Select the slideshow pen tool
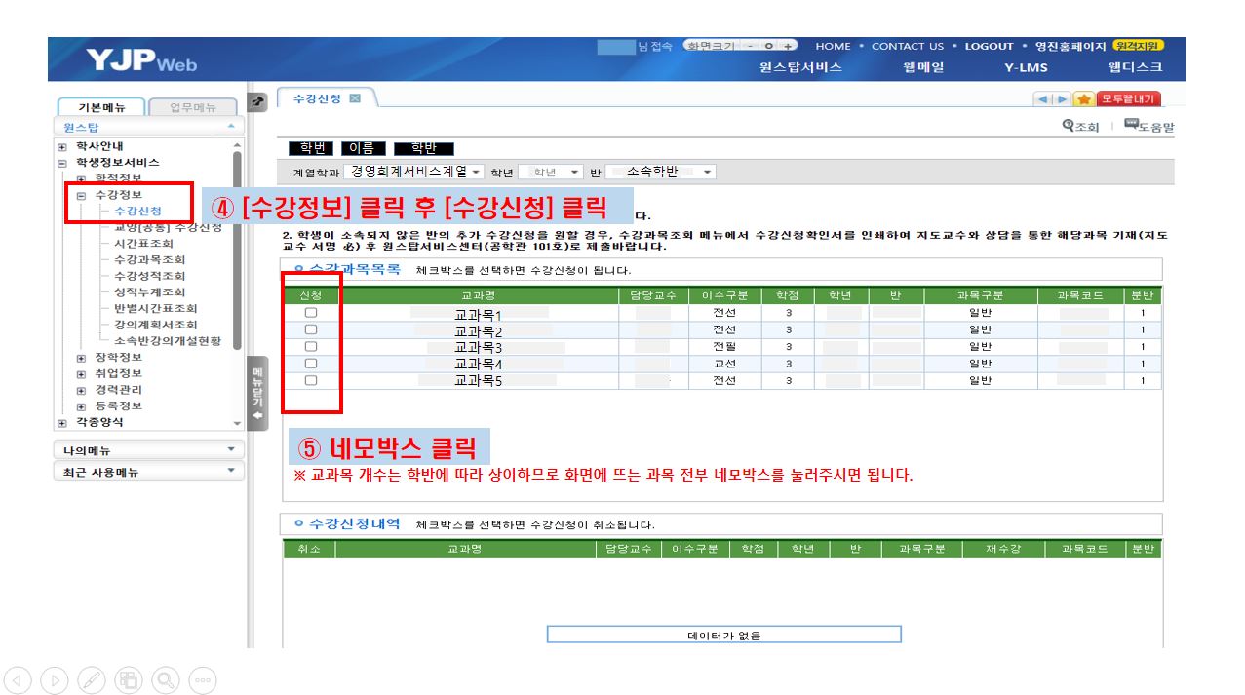This screenshot has width=1245, height=695. tap(92, 679)
